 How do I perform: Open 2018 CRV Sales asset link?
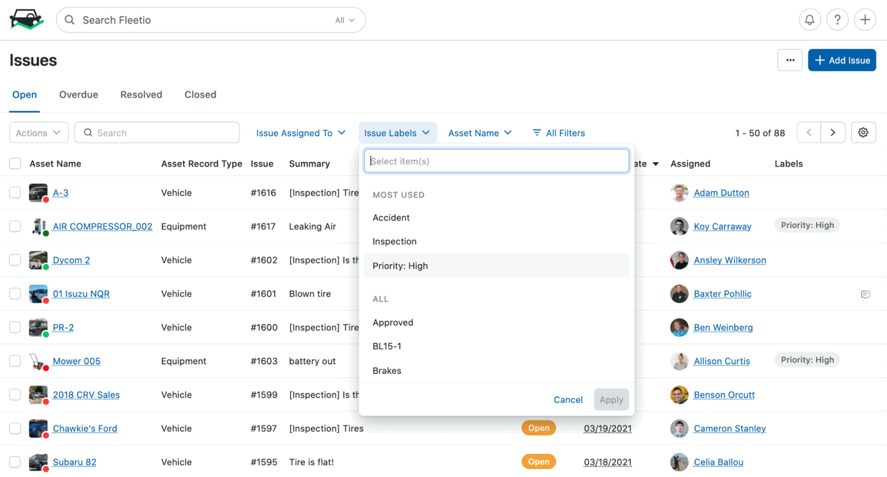[x=86, y=395]
